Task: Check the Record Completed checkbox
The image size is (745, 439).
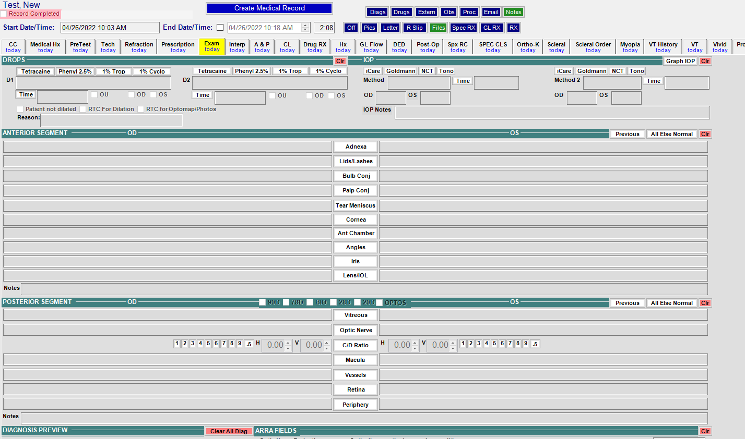Action: click(4, 14)
